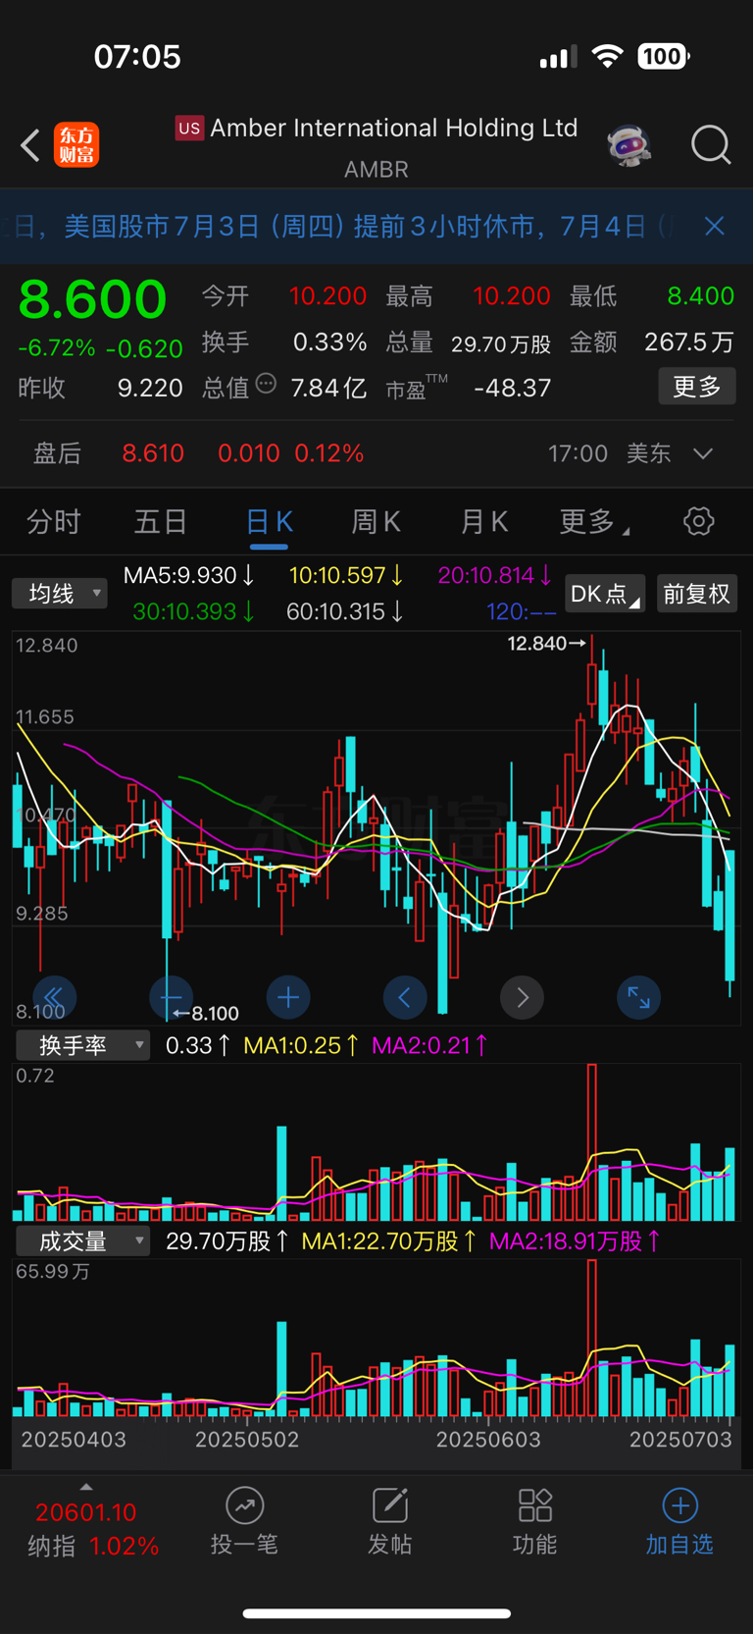Image resolution: width=754 pixels, height=1634 pixels.
Task: Tap the 10:10.597 moving average value
Action: coord(346,576)
